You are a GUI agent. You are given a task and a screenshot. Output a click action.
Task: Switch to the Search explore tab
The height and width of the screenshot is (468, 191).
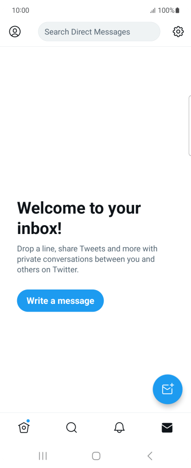pos(72,428)
